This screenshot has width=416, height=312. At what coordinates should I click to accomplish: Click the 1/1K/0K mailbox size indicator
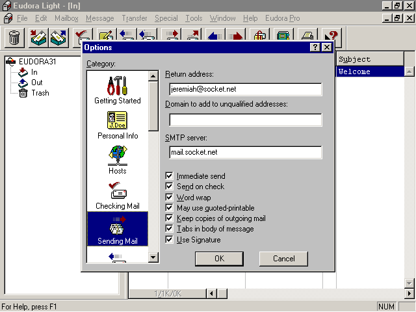[x=168, y=294]
